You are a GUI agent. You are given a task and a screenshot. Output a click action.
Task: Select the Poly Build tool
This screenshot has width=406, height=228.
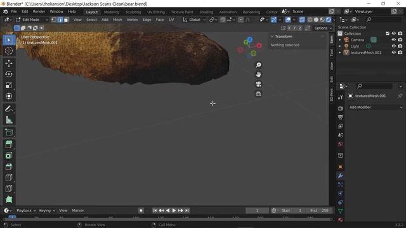point(9,199)
